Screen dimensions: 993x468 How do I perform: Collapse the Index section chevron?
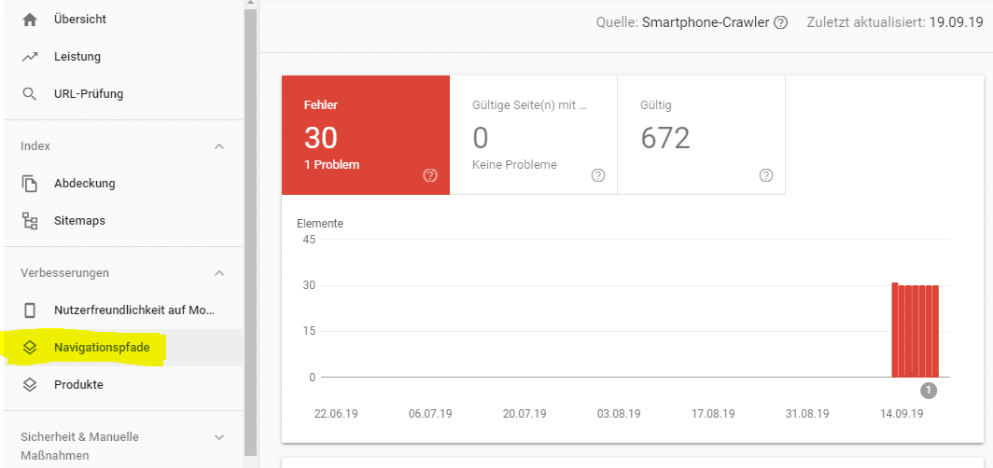[219, 146]
